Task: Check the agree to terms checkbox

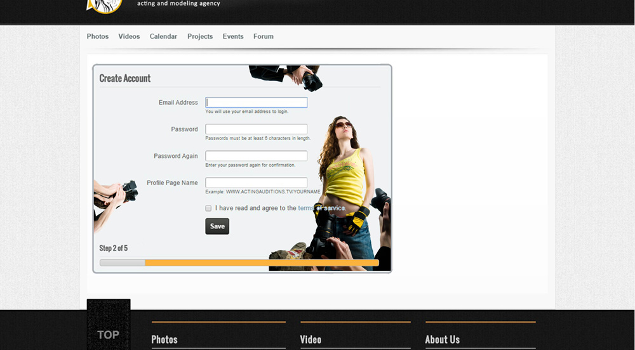Action: (208, 208)
